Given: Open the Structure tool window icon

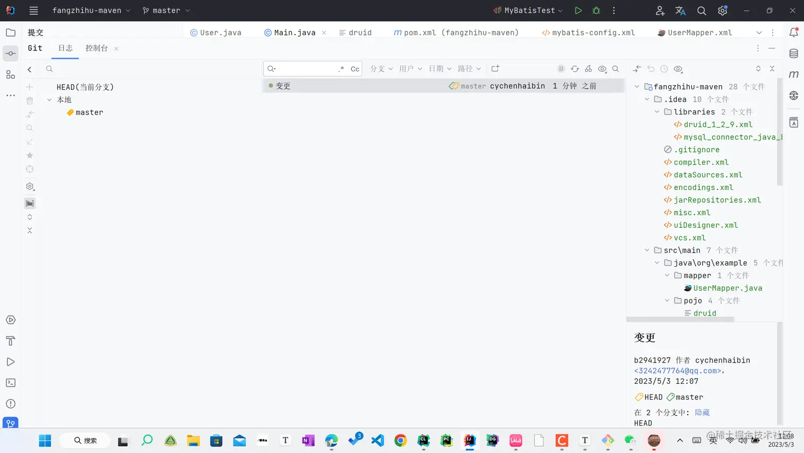Looking at the screenshot, I should coord(11,75).
